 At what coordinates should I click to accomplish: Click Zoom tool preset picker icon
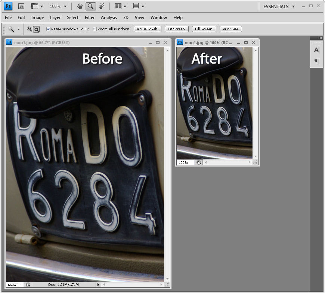(11, 29)
